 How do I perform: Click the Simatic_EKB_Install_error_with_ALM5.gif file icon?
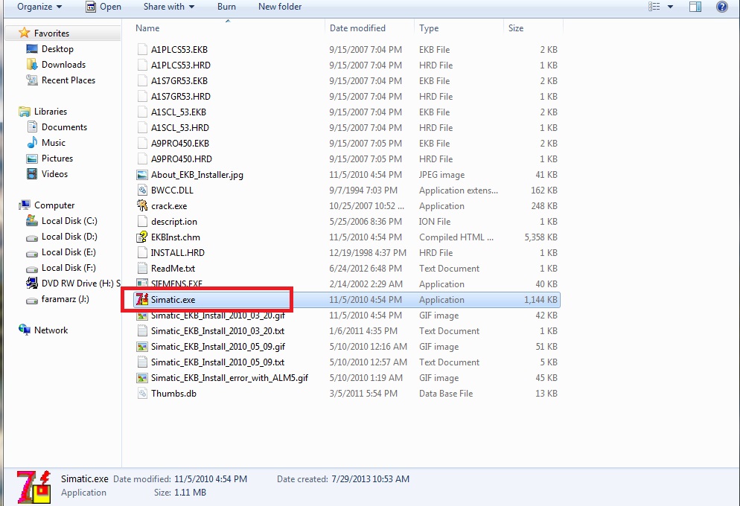[x=142, y=377]
